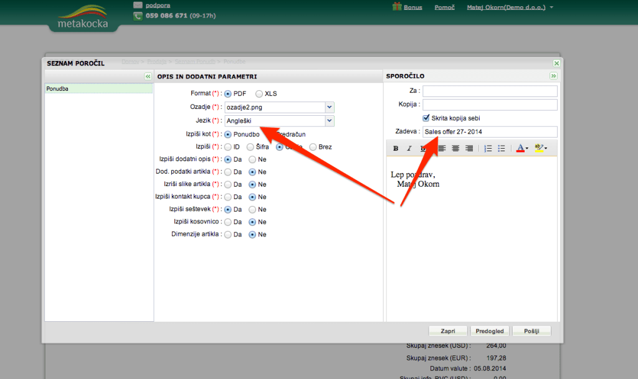
Task: Click the Zadeva subject field
Action: coord(490,131)
